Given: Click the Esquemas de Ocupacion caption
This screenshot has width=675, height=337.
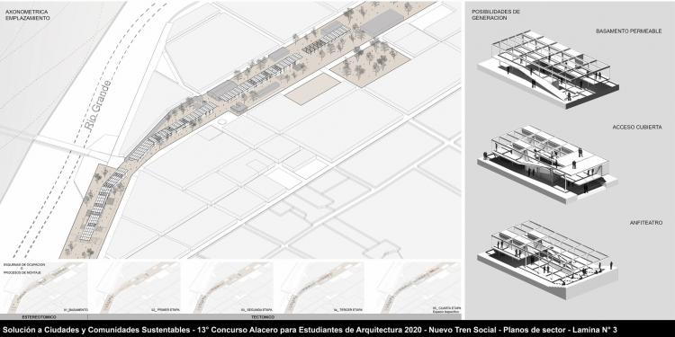Looking at the screenshot, I should [x=24, y=267].
